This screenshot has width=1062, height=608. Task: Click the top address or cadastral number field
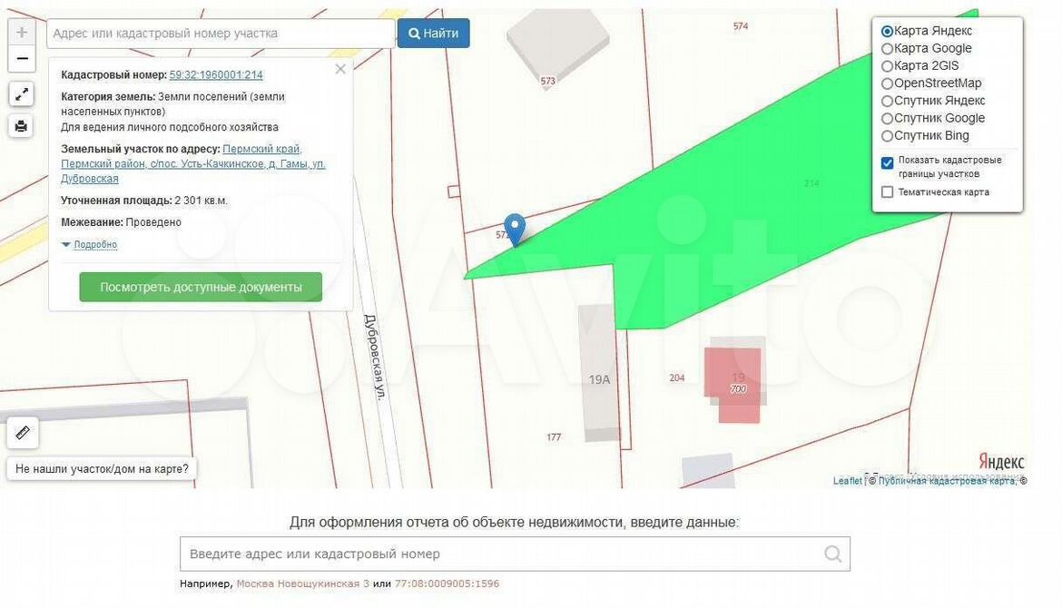point(221,34)
